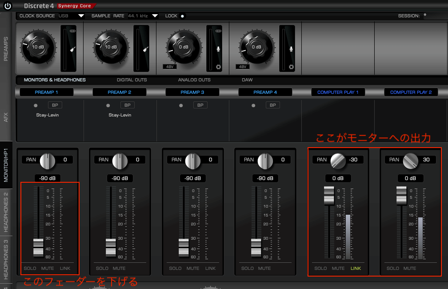Solo the Preamp 2 channel
The image size is (448, 289).
102,269
